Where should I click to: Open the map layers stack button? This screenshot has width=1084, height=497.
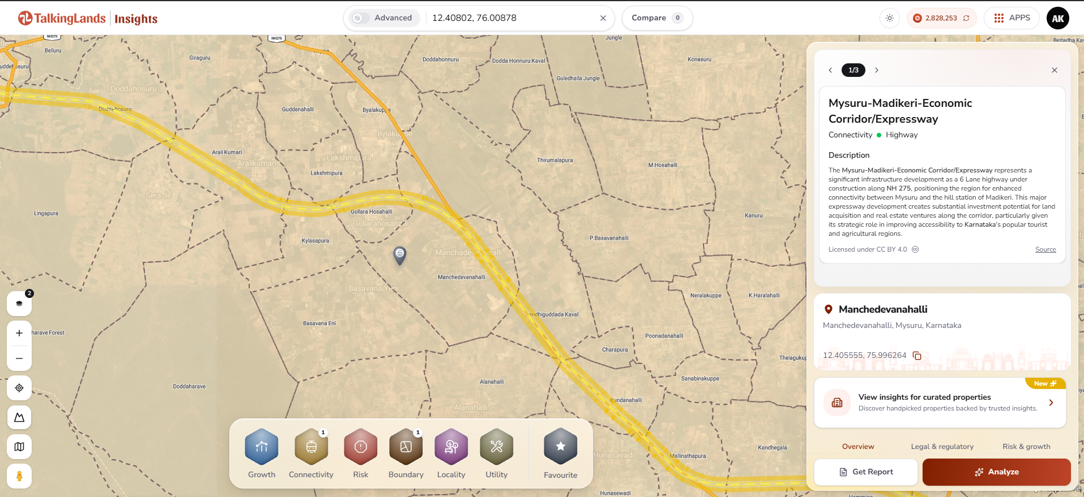pos(19,304)
